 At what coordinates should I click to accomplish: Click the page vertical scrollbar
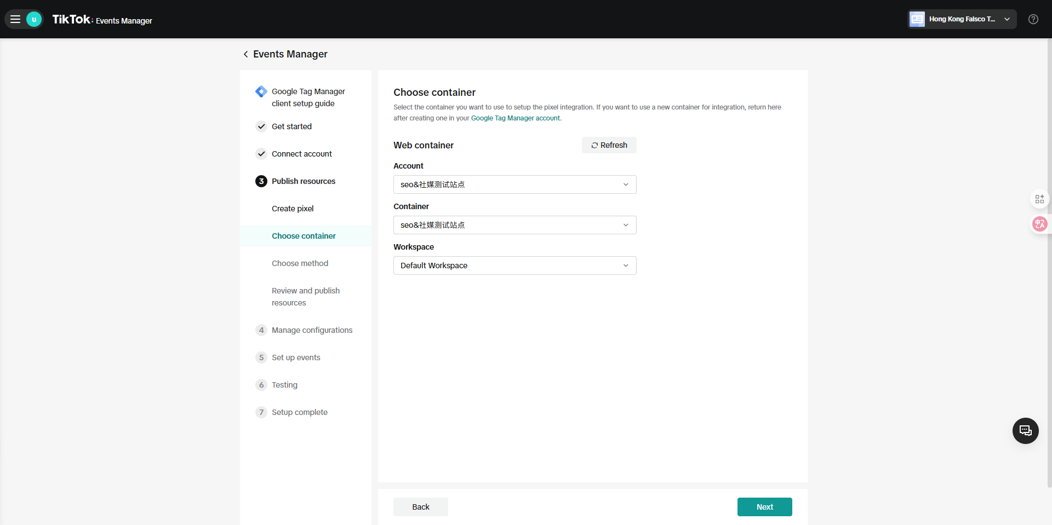pyautogui.click(x=1049, y=263)
